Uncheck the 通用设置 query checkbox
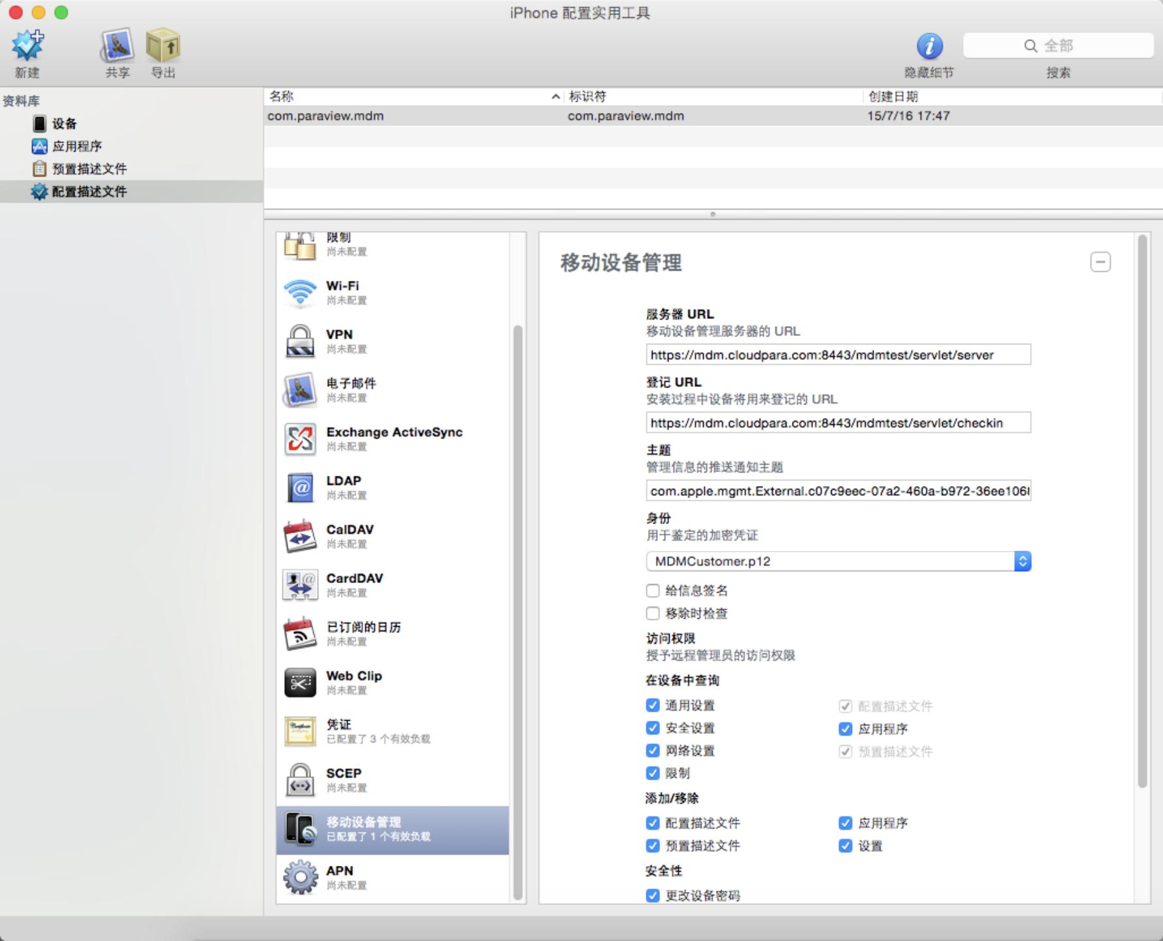The height and width of the screenshot is (941, 1163). (x=653, y=705)
